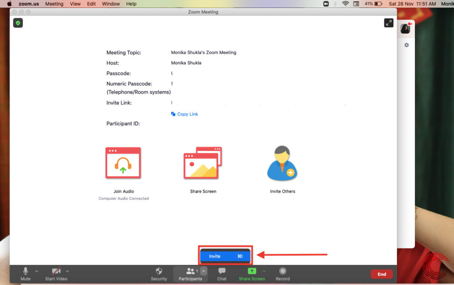Click the profile avatar thumbnail at right
Screen dimensions: 454x285
click(405, 29)
